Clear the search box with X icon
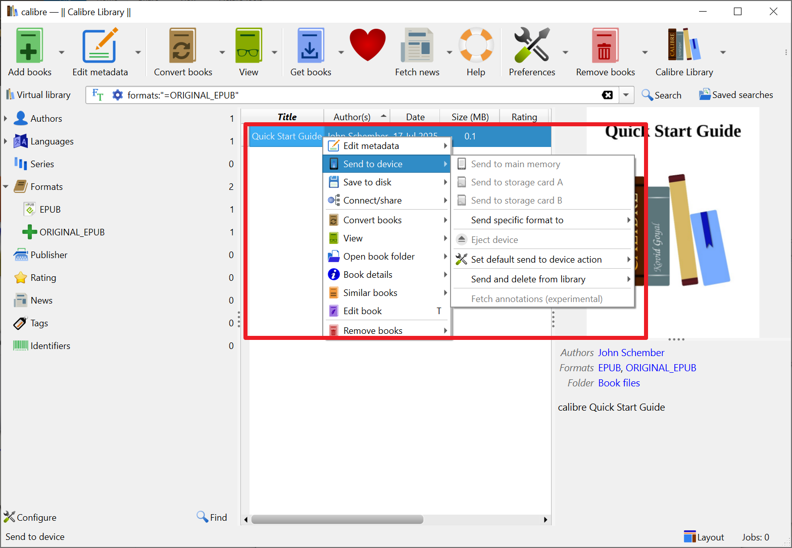 coord(608,95)
